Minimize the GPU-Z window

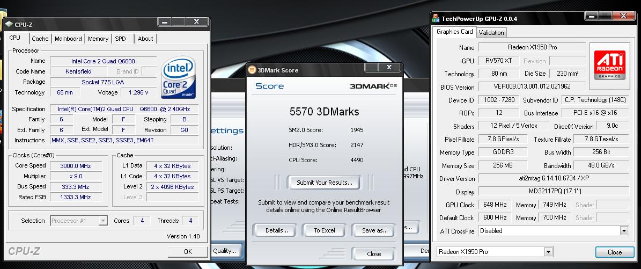[591, 16]
